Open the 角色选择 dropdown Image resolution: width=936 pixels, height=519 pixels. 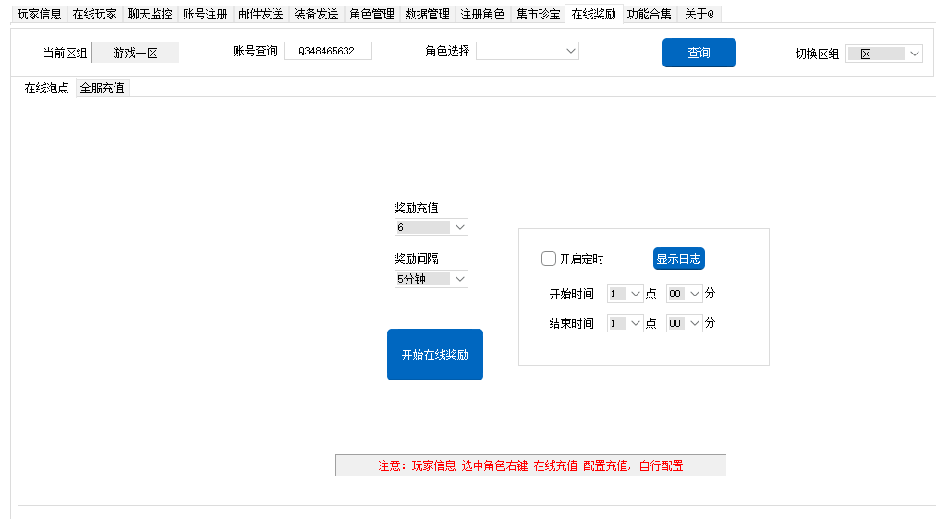pos(528,52)
